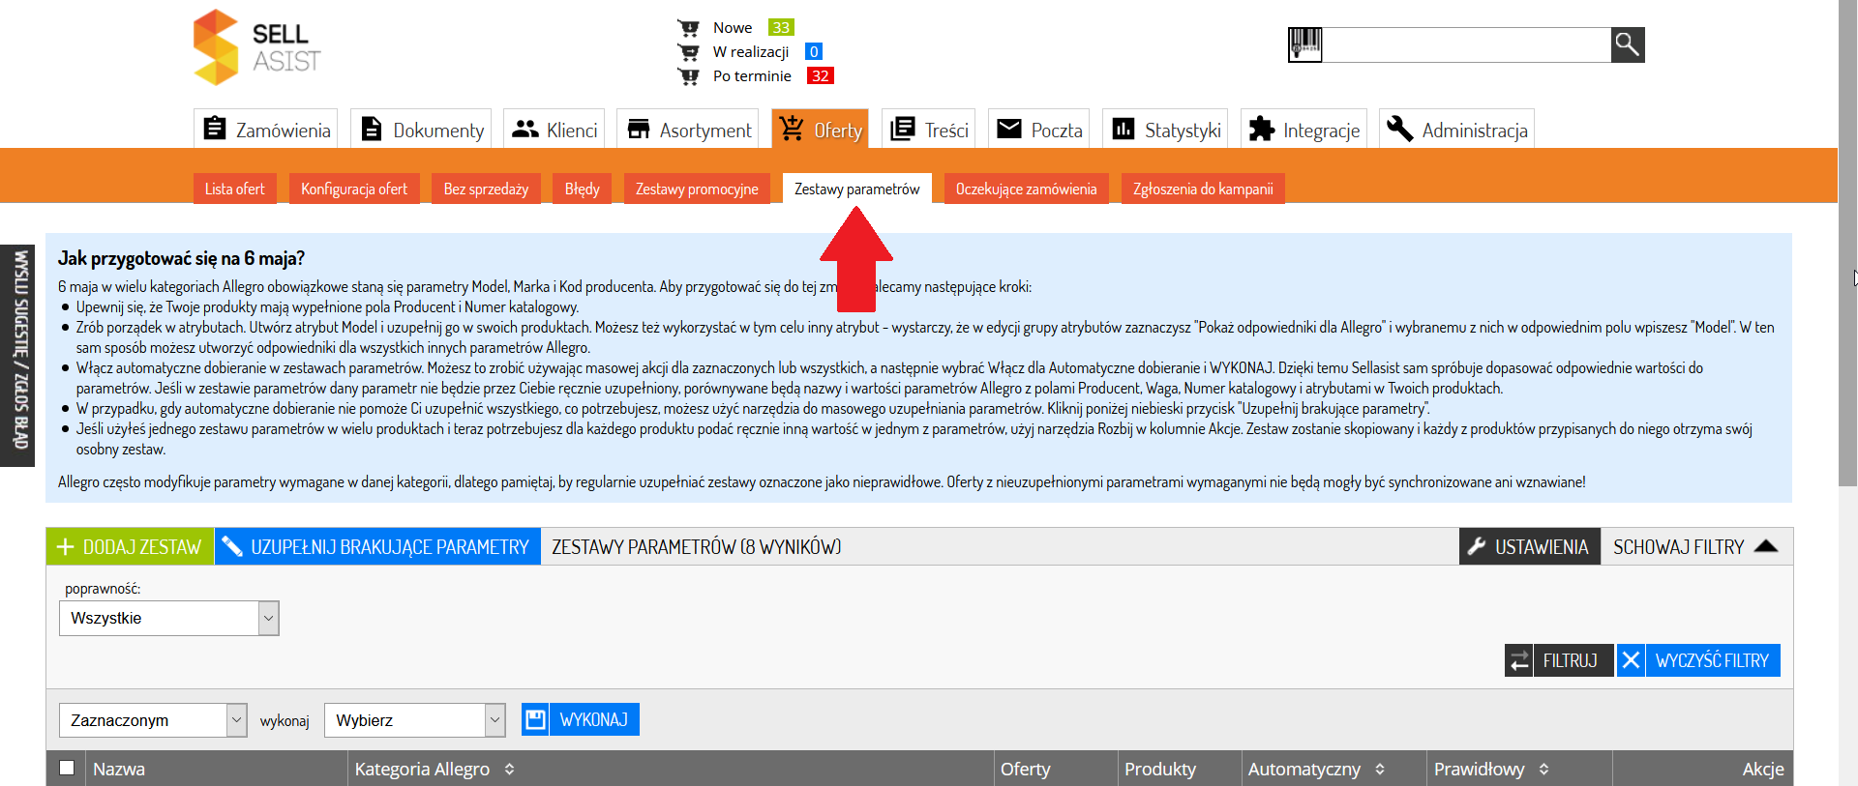Viewport: 1858px width, 786px height.
Task: Open the blue 0 in-progress badge
Action: click(x=814, y=51)
